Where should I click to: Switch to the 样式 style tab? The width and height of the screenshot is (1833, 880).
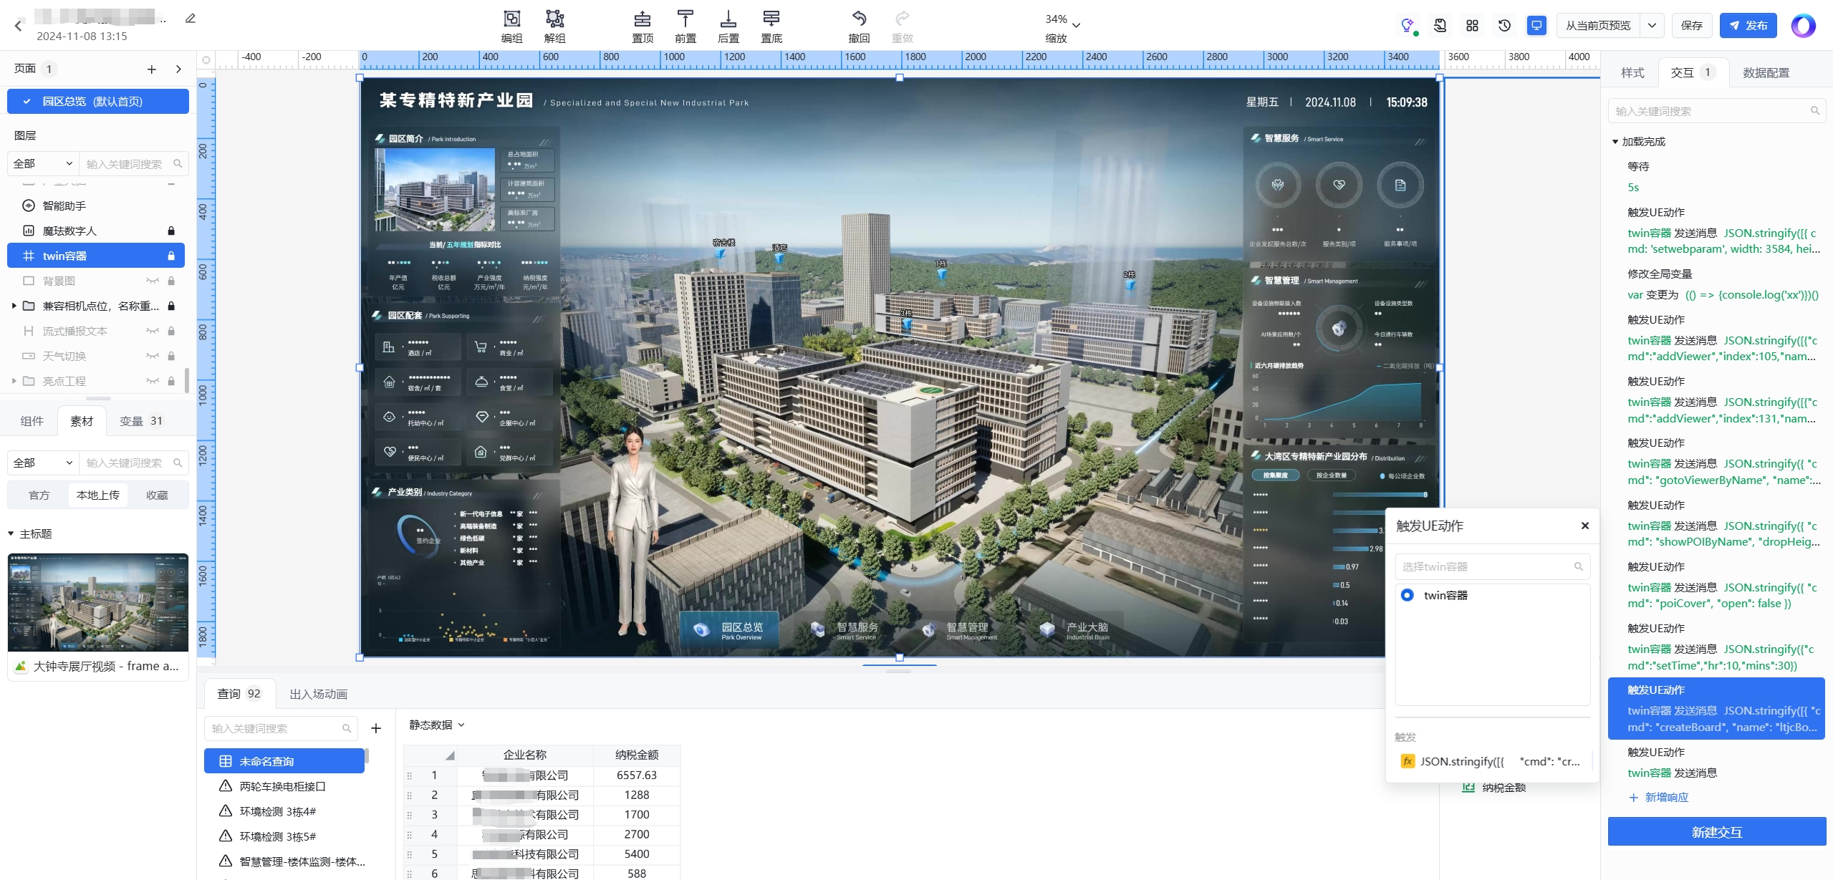1632,73
